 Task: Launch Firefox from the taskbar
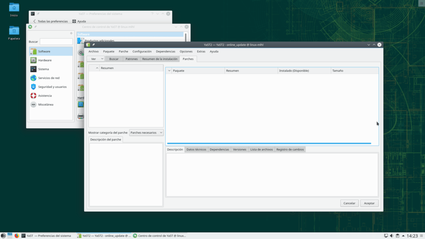17,236
